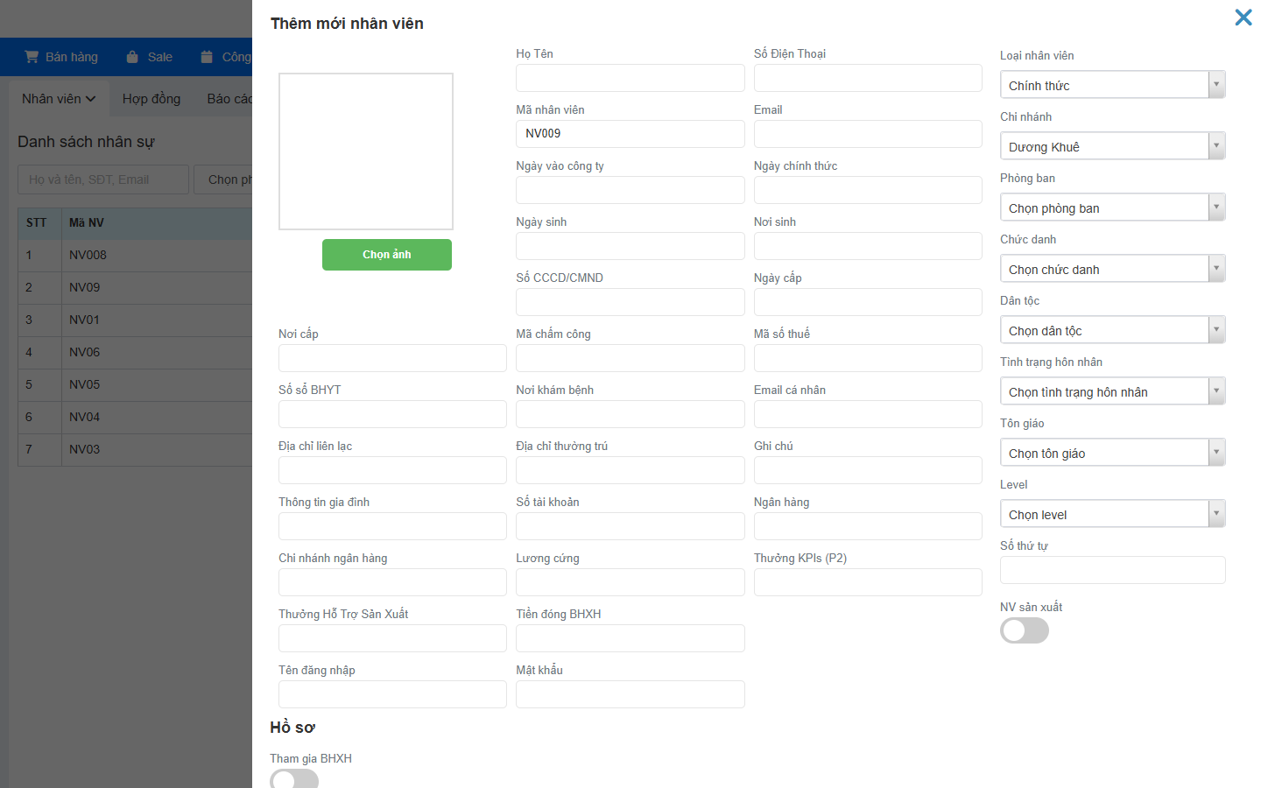Image resolution: width=1261 pixels, height=788 pixels.
Task: Open the Chọn level dropdown
Action: click(1112, 514)
